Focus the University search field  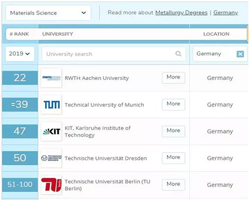click(x=113, y=54)
